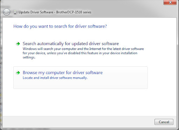Close the Update Driver Software window
Screen dimensions: 179x130
point(170,2)
